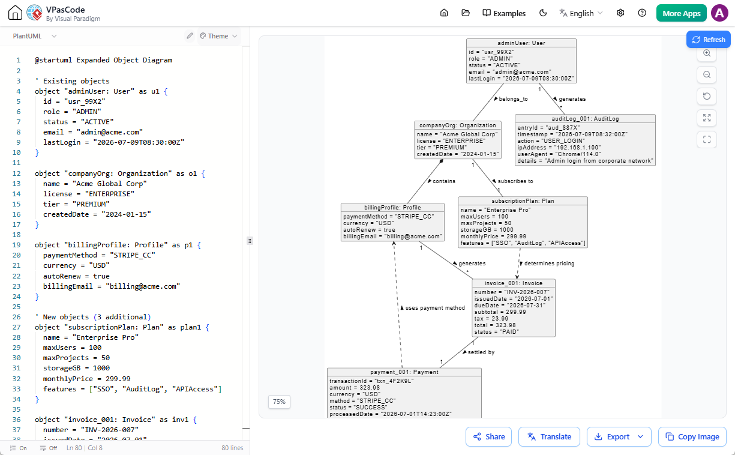Viewport: 735px width, 455px height.
Task: Click the '80 lines' status text
Action: 233,448
